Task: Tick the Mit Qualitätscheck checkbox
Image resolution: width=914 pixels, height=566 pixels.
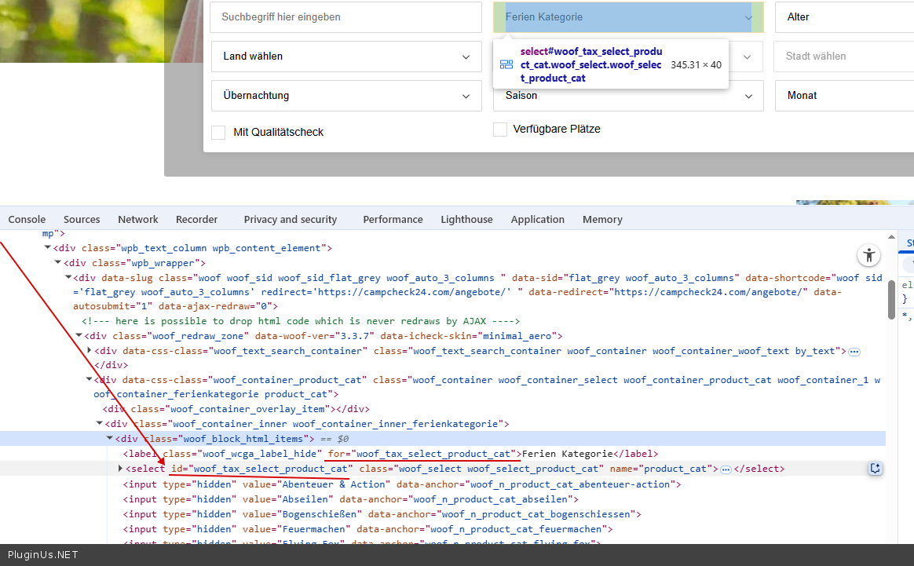Action: [218, 132]
